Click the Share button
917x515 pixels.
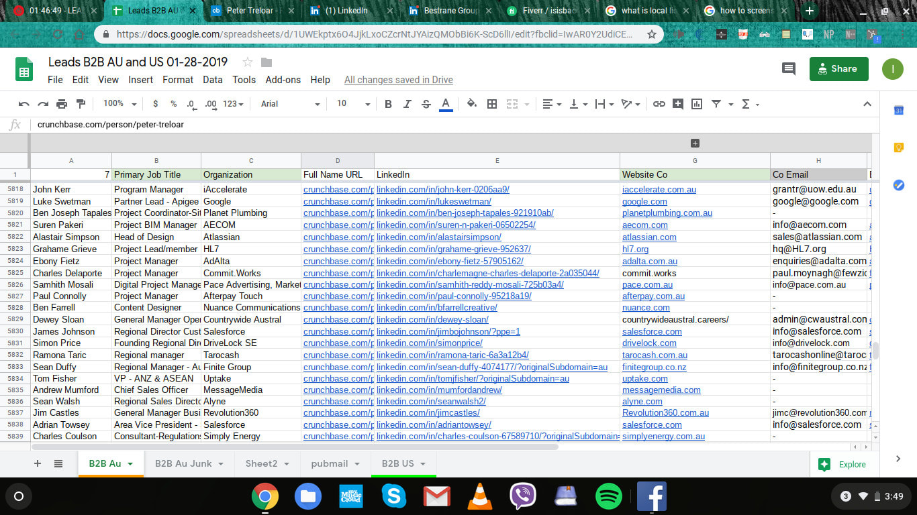[x=839, y=68]
